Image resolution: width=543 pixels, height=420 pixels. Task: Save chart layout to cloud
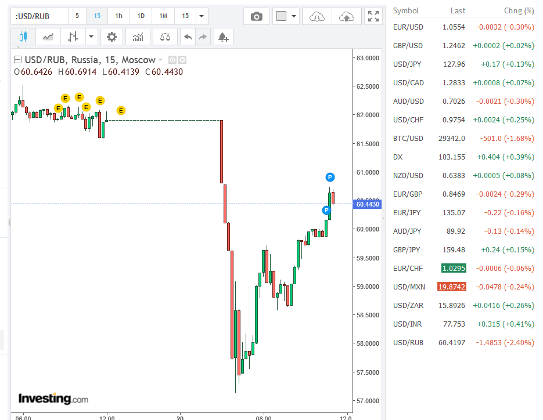click(347, 16)
